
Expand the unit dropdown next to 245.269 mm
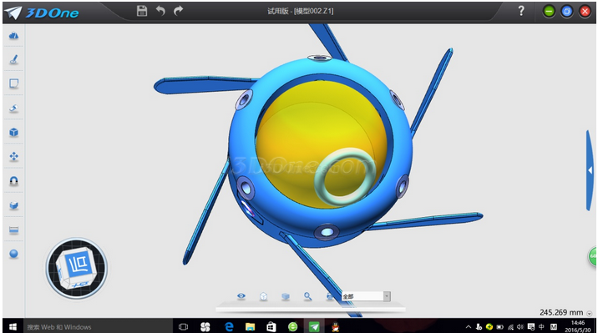click(589, 314)
